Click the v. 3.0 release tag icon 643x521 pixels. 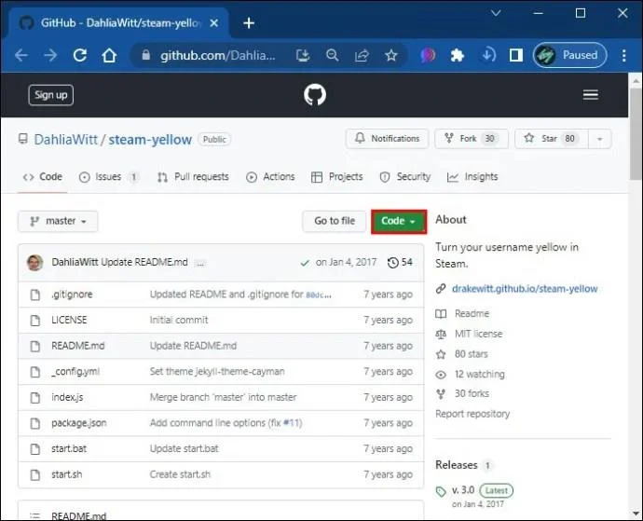[441, 491]
